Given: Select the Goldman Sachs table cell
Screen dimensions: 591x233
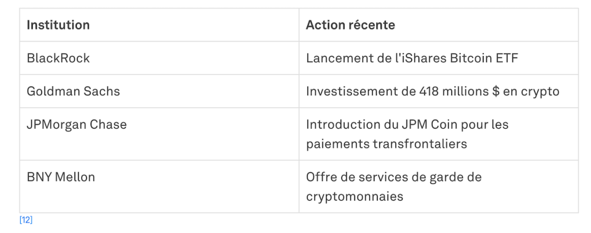Looking at the screenshot, I should [x=73, y=91].
